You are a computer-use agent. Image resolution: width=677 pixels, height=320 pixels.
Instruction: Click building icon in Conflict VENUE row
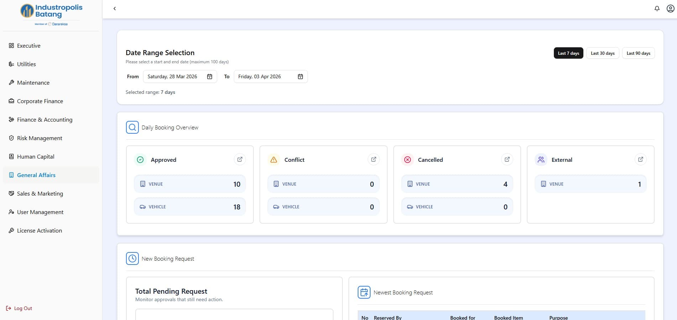click(276, 184)
